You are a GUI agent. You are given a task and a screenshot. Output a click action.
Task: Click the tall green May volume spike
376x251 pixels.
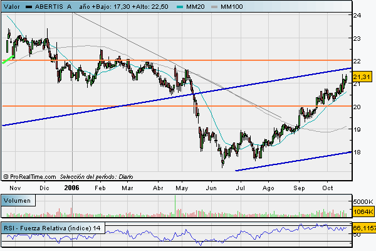(x=175, y=206)
